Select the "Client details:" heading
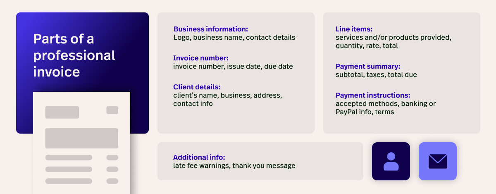This screenshot has width=496, height=194. [x=197, y=87]
